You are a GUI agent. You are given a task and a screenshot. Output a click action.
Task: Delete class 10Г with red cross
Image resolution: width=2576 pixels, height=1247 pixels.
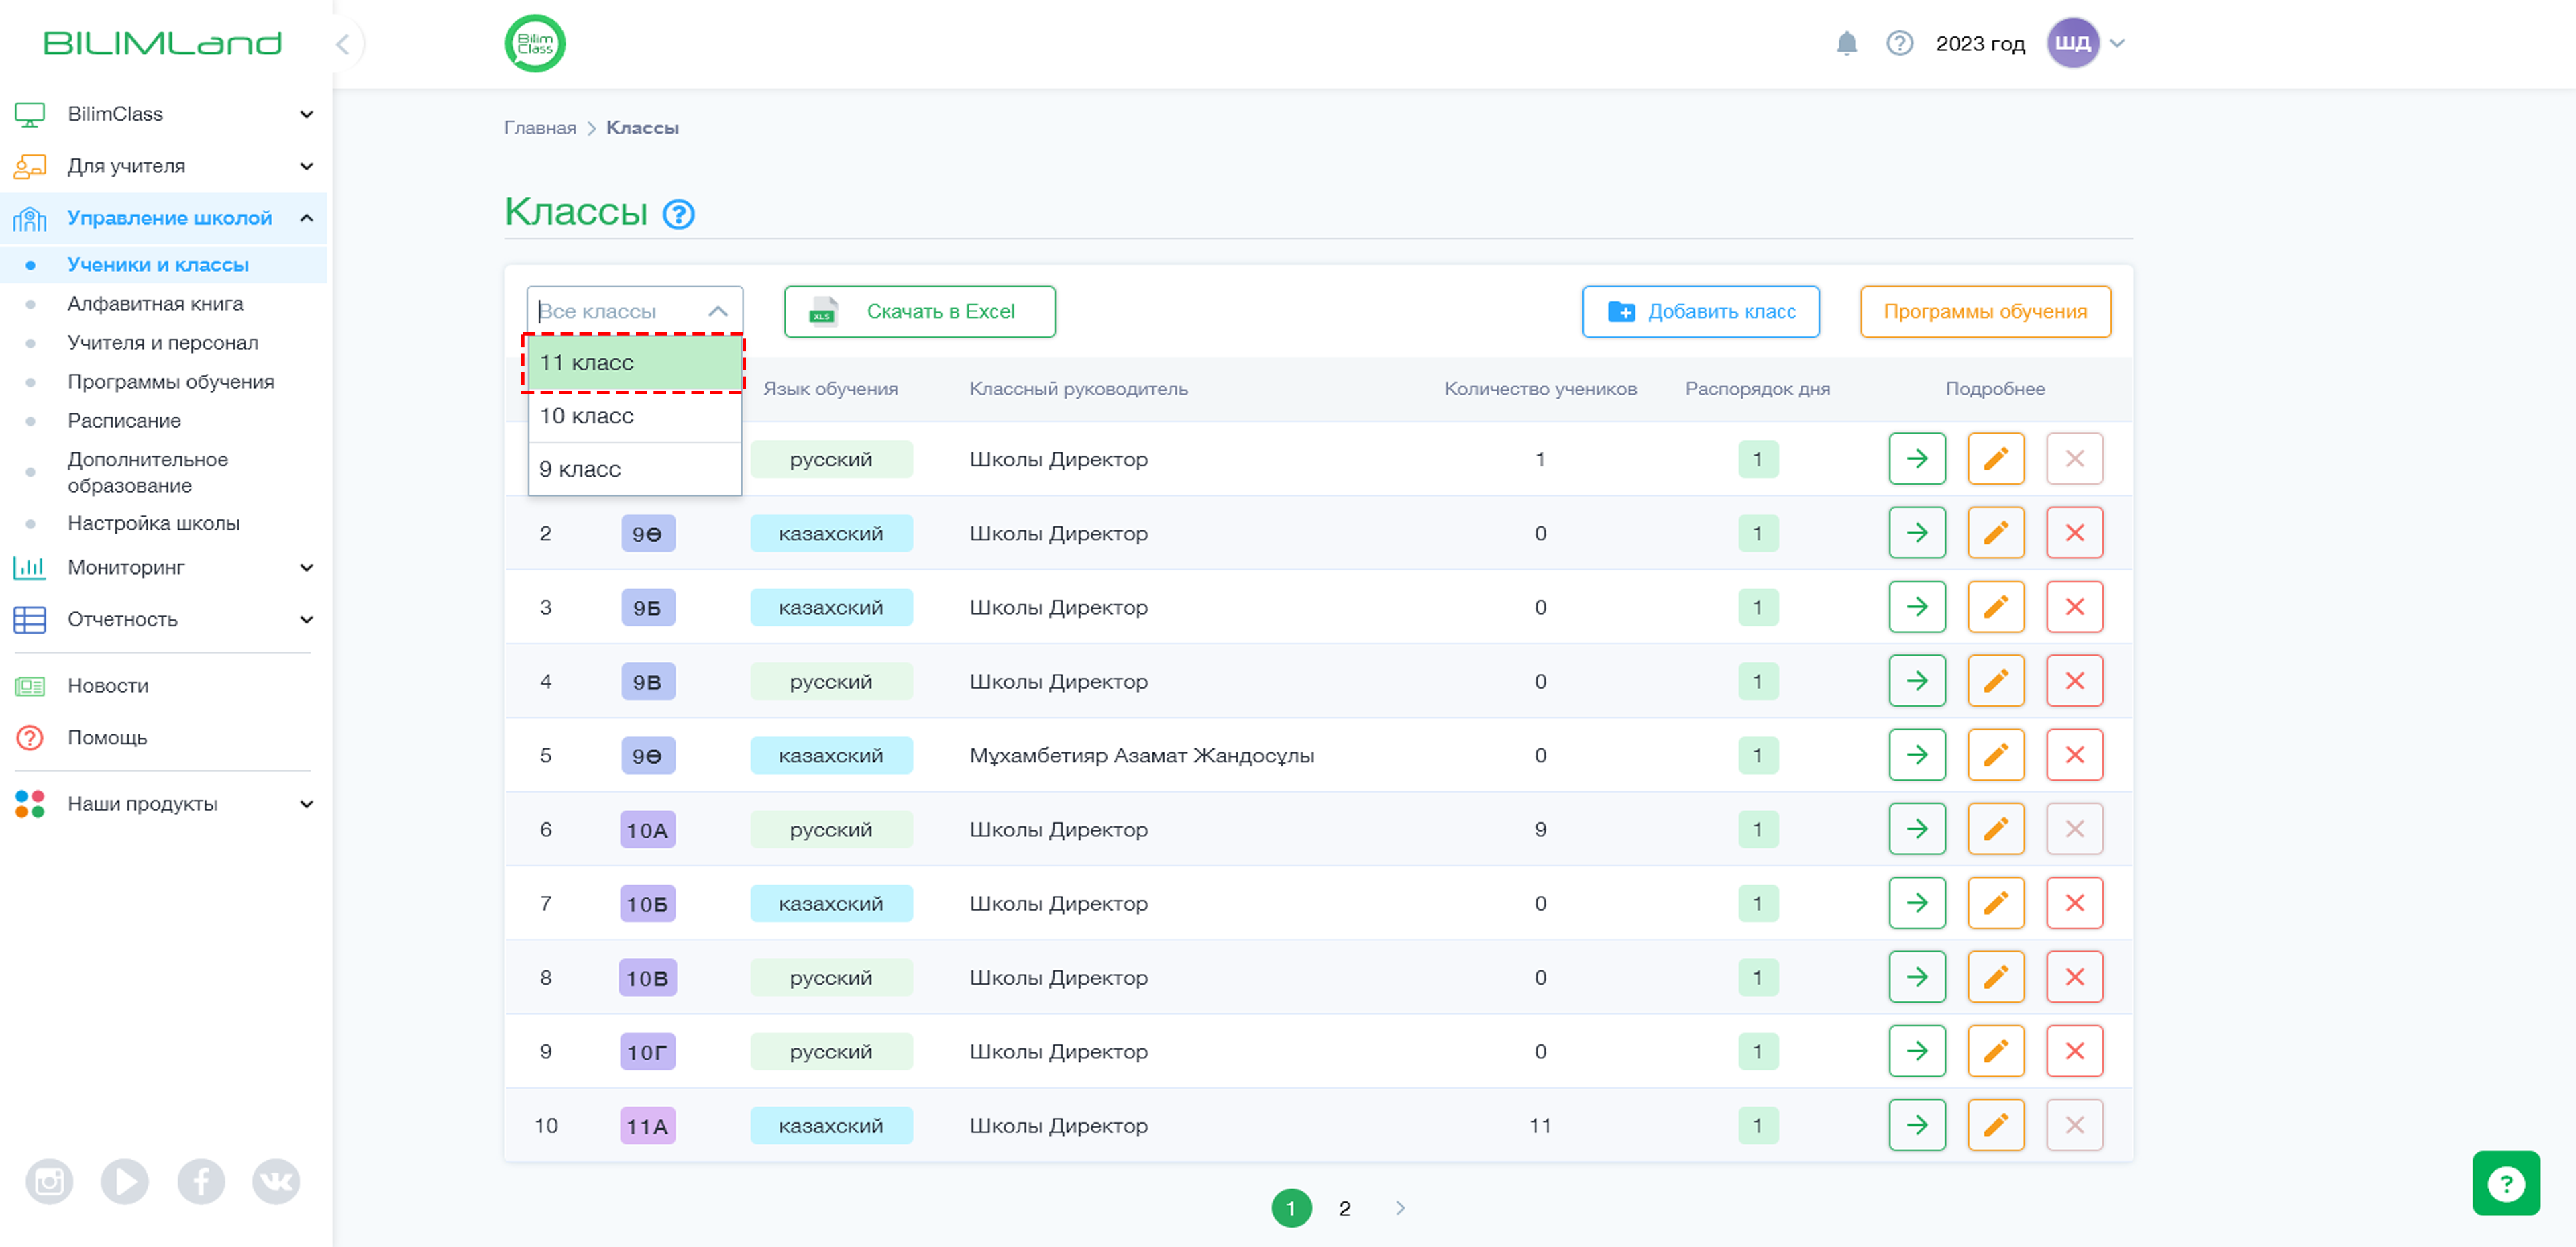[x=2074, y=1051]
